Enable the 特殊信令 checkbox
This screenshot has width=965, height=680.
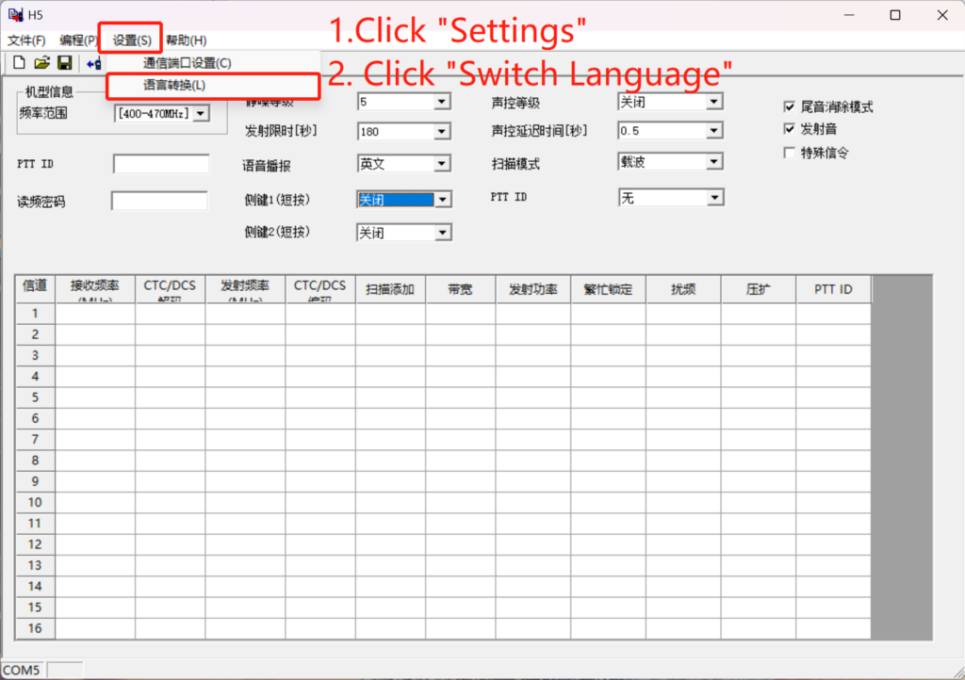790,153
